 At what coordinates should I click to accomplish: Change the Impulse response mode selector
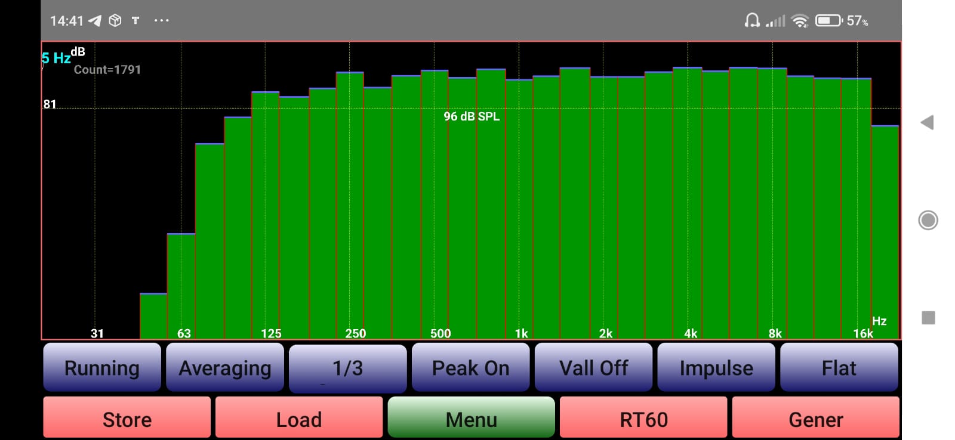(x=716, y=367)
